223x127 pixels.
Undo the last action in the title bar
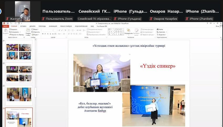tap(11, 23)
